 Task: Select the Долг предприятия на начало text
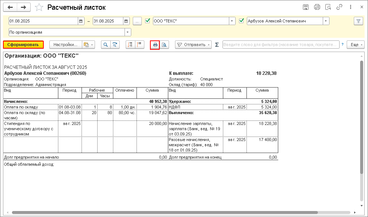click(31, 158)
